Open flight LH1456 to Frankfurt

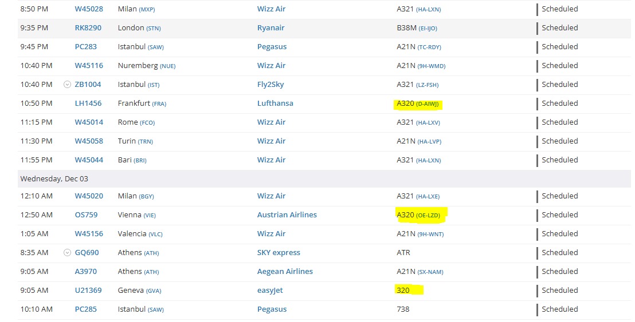pyautogui.click(x=88, y=104)
